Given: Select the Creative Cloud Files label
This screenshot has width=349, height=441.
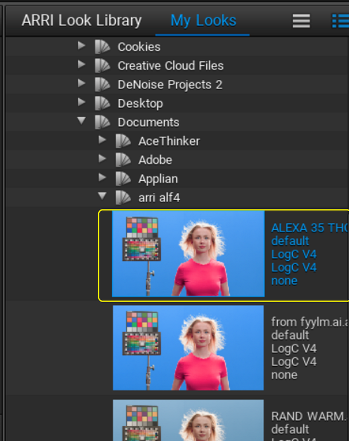Looking at the screenshot, I should tap(171, 66).
